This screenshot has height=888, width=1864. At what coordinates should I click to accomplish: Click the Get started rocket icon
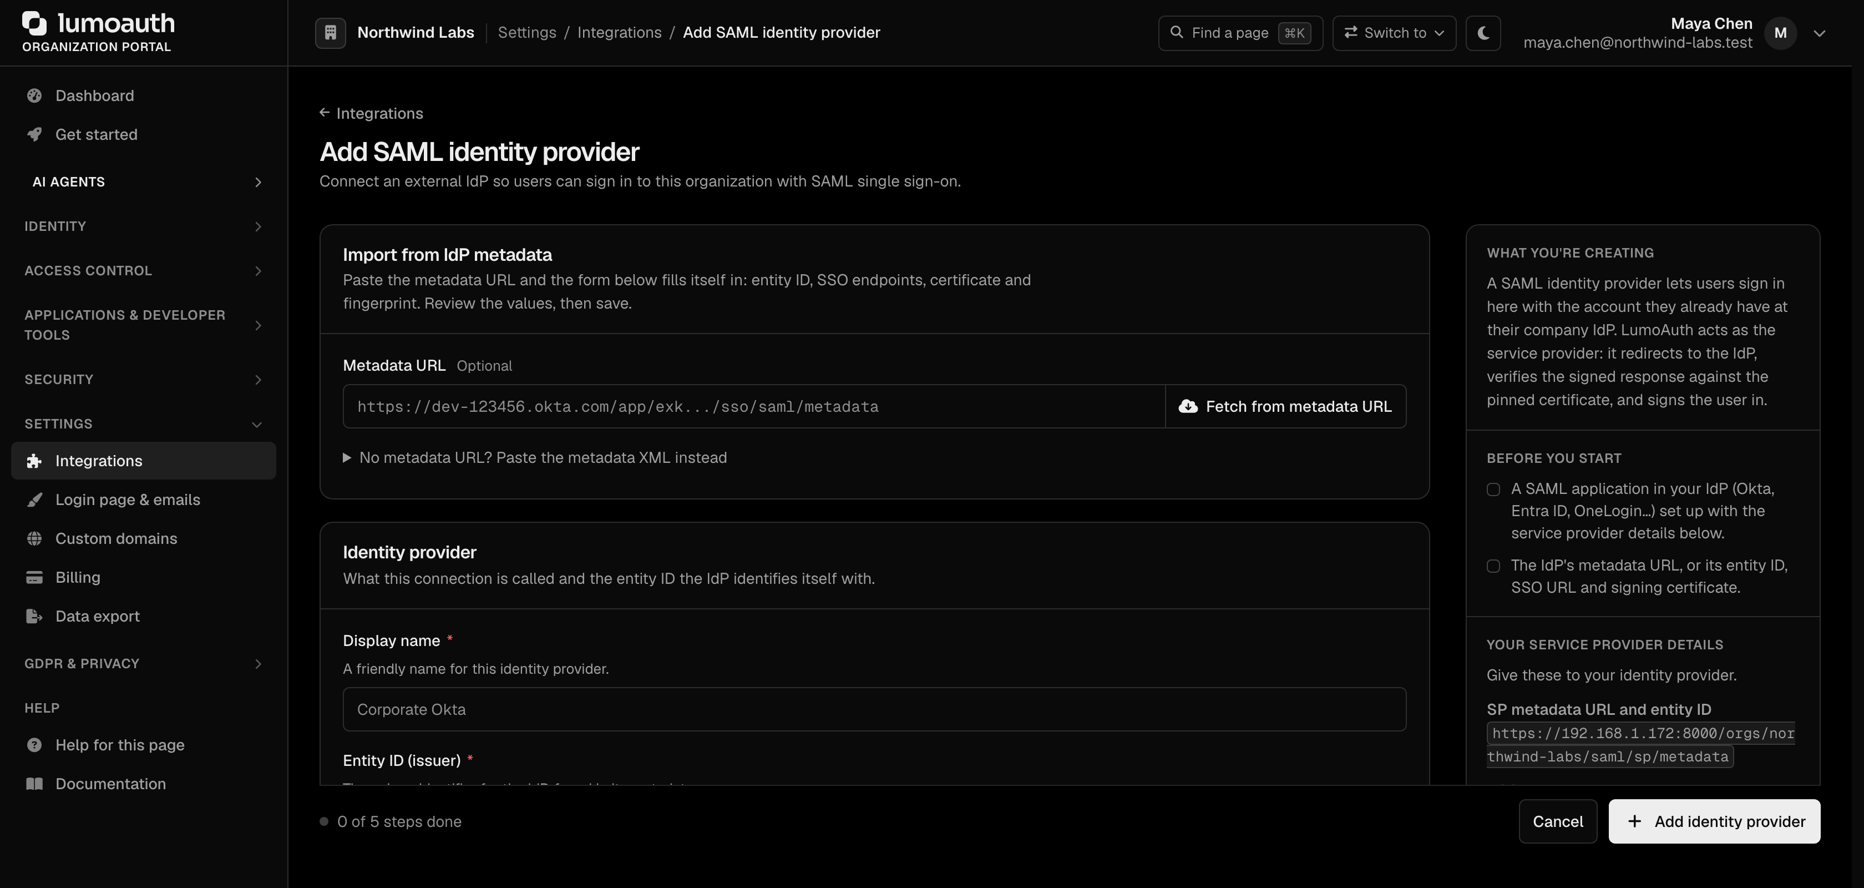tap(34, 135)
